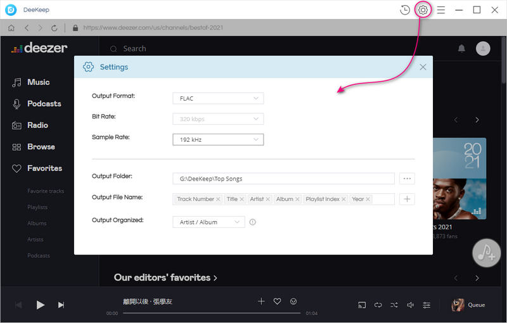507x323 pixels.
Task: Open Podcasts section in sidebar
Action: (37, 104)
